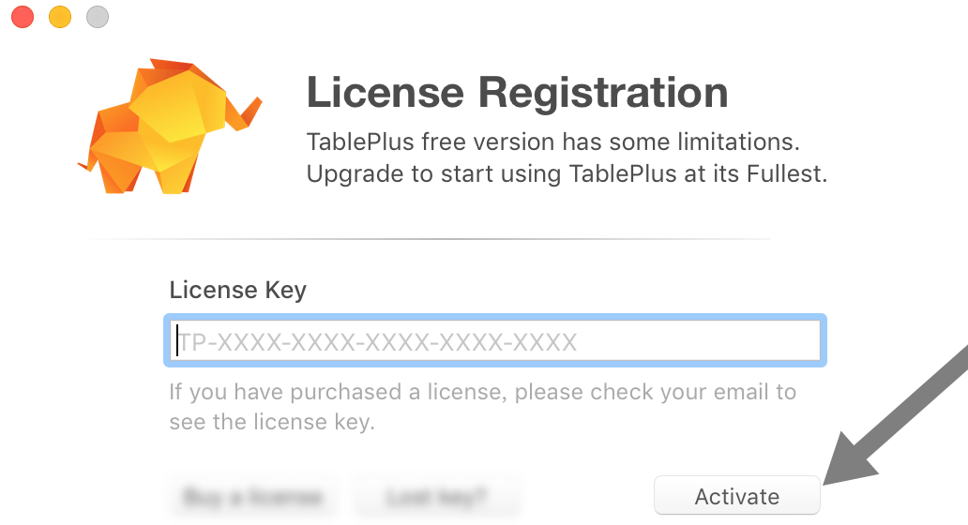Open the Buy a license button
Image resolution: width=968 pixels, height=525 pixels.
click(252, 496)
